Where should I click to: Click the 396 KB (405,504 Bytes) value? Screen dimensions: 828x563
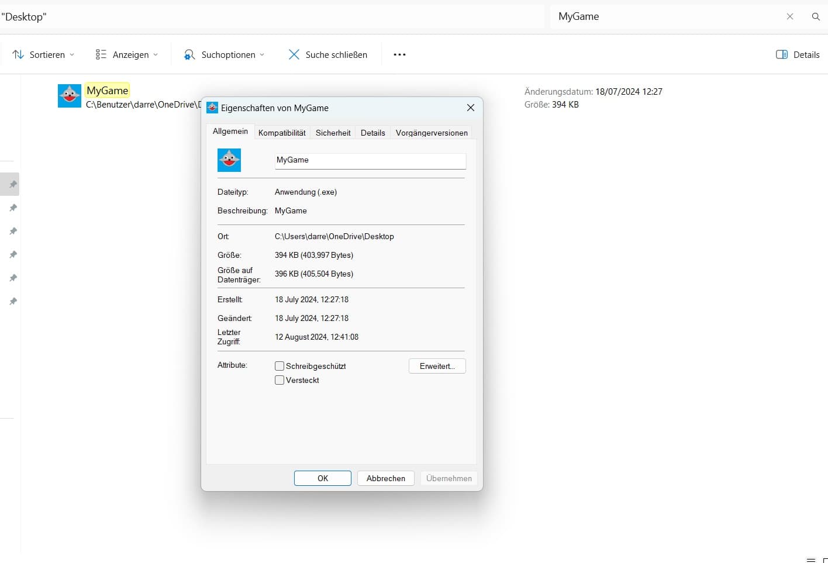[314, 274]
